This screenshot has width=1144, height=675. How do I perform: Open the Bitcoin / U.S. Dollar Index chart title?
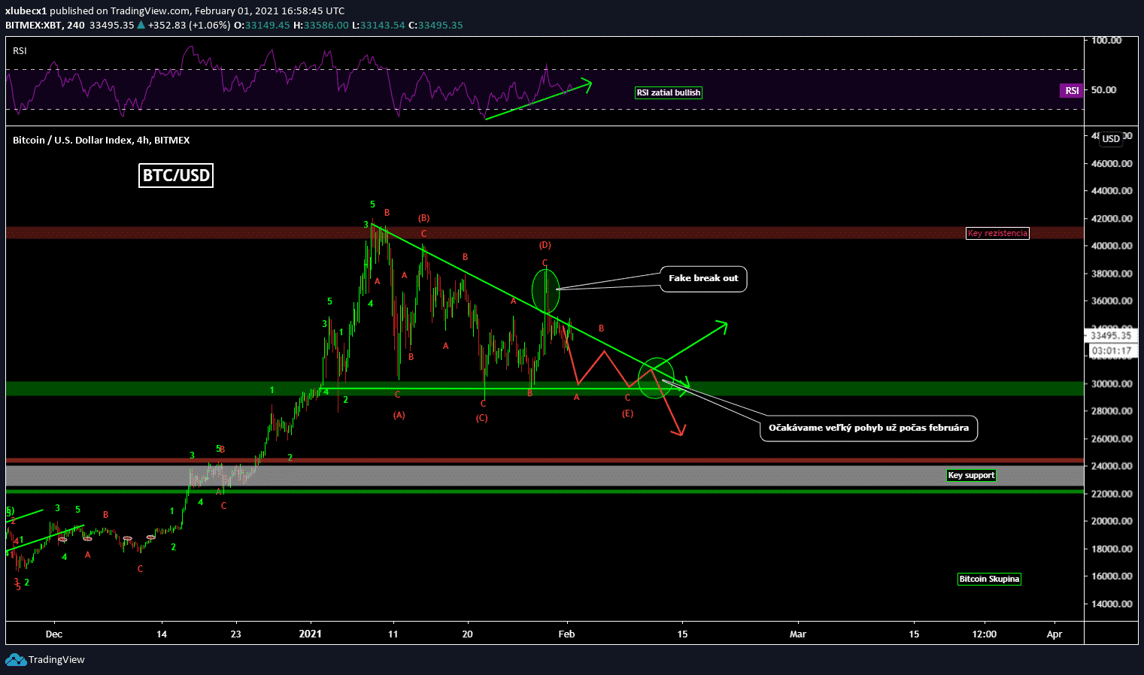[x=101, y=141]
